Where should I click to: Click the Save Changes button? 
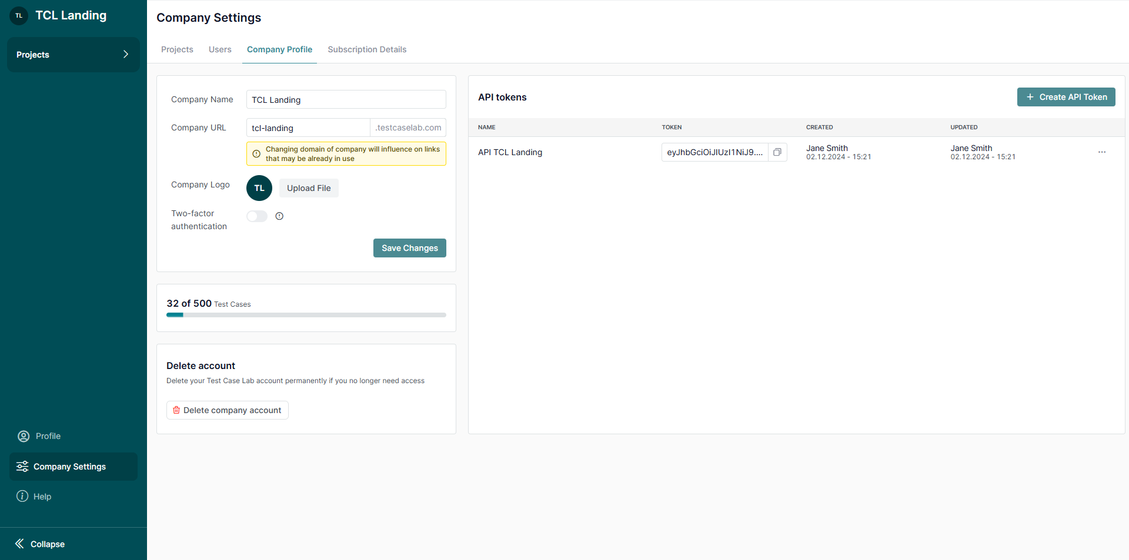[x=410, y=248]
